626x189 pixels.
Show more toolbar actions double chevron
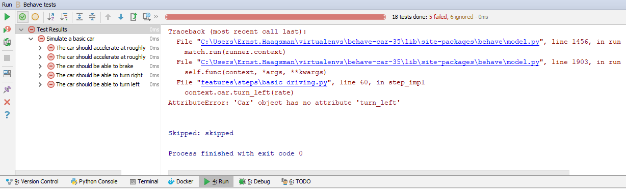click(x=156, y=17)
